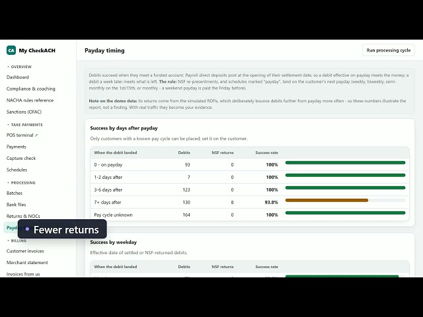Select the '1-2 days after' row label

[x=108, y=177]
